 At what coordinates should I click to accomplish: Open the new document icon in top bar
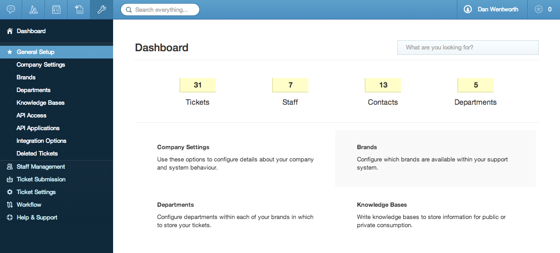(x=79, y=10)
